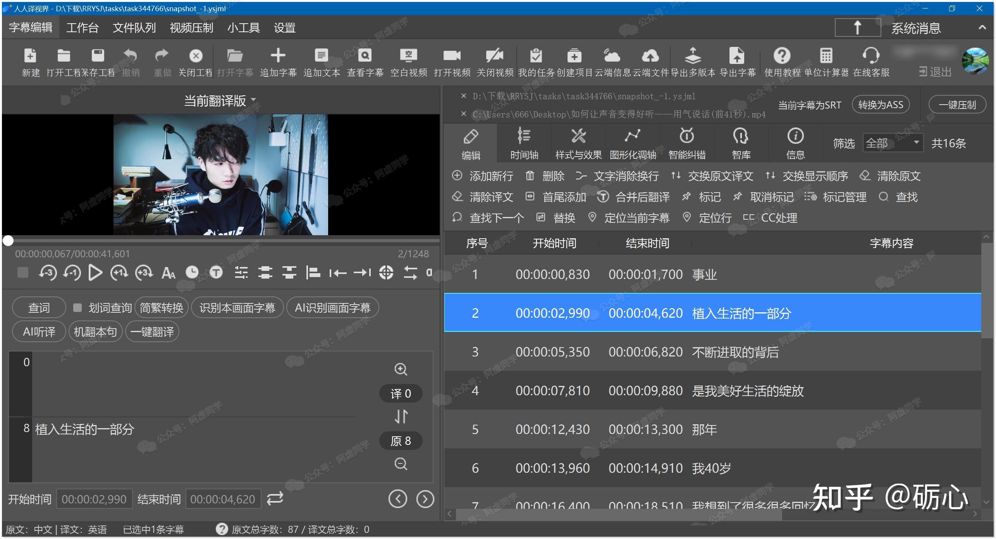Open the 智能纠错 panel icon
This screenshot has width=996, height=539.
(687, 136)
